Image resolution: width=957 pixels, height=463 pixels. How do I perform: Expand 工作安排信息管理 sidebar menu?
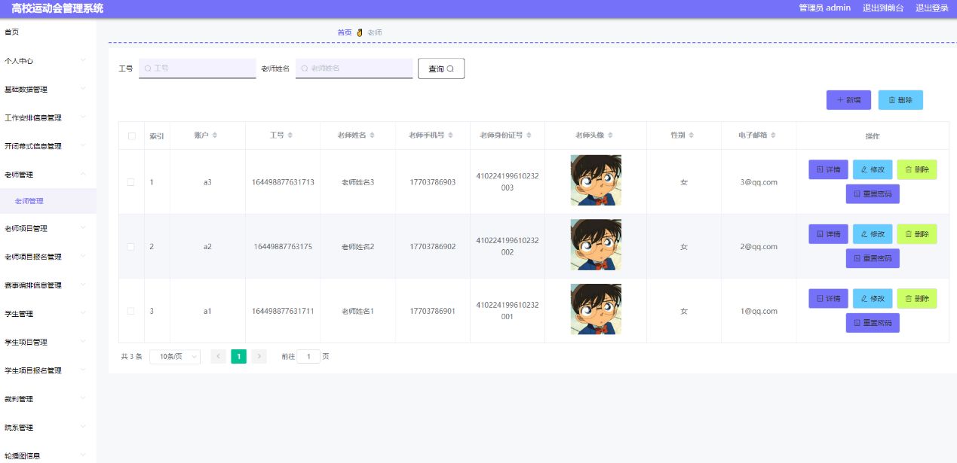pos(48,117)
